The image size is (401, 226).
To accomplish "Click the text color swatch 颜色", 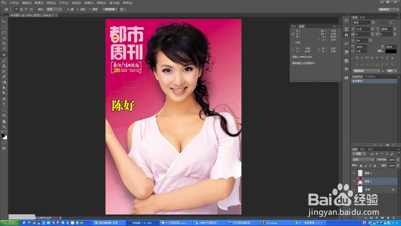I will (x=391, y=51).
